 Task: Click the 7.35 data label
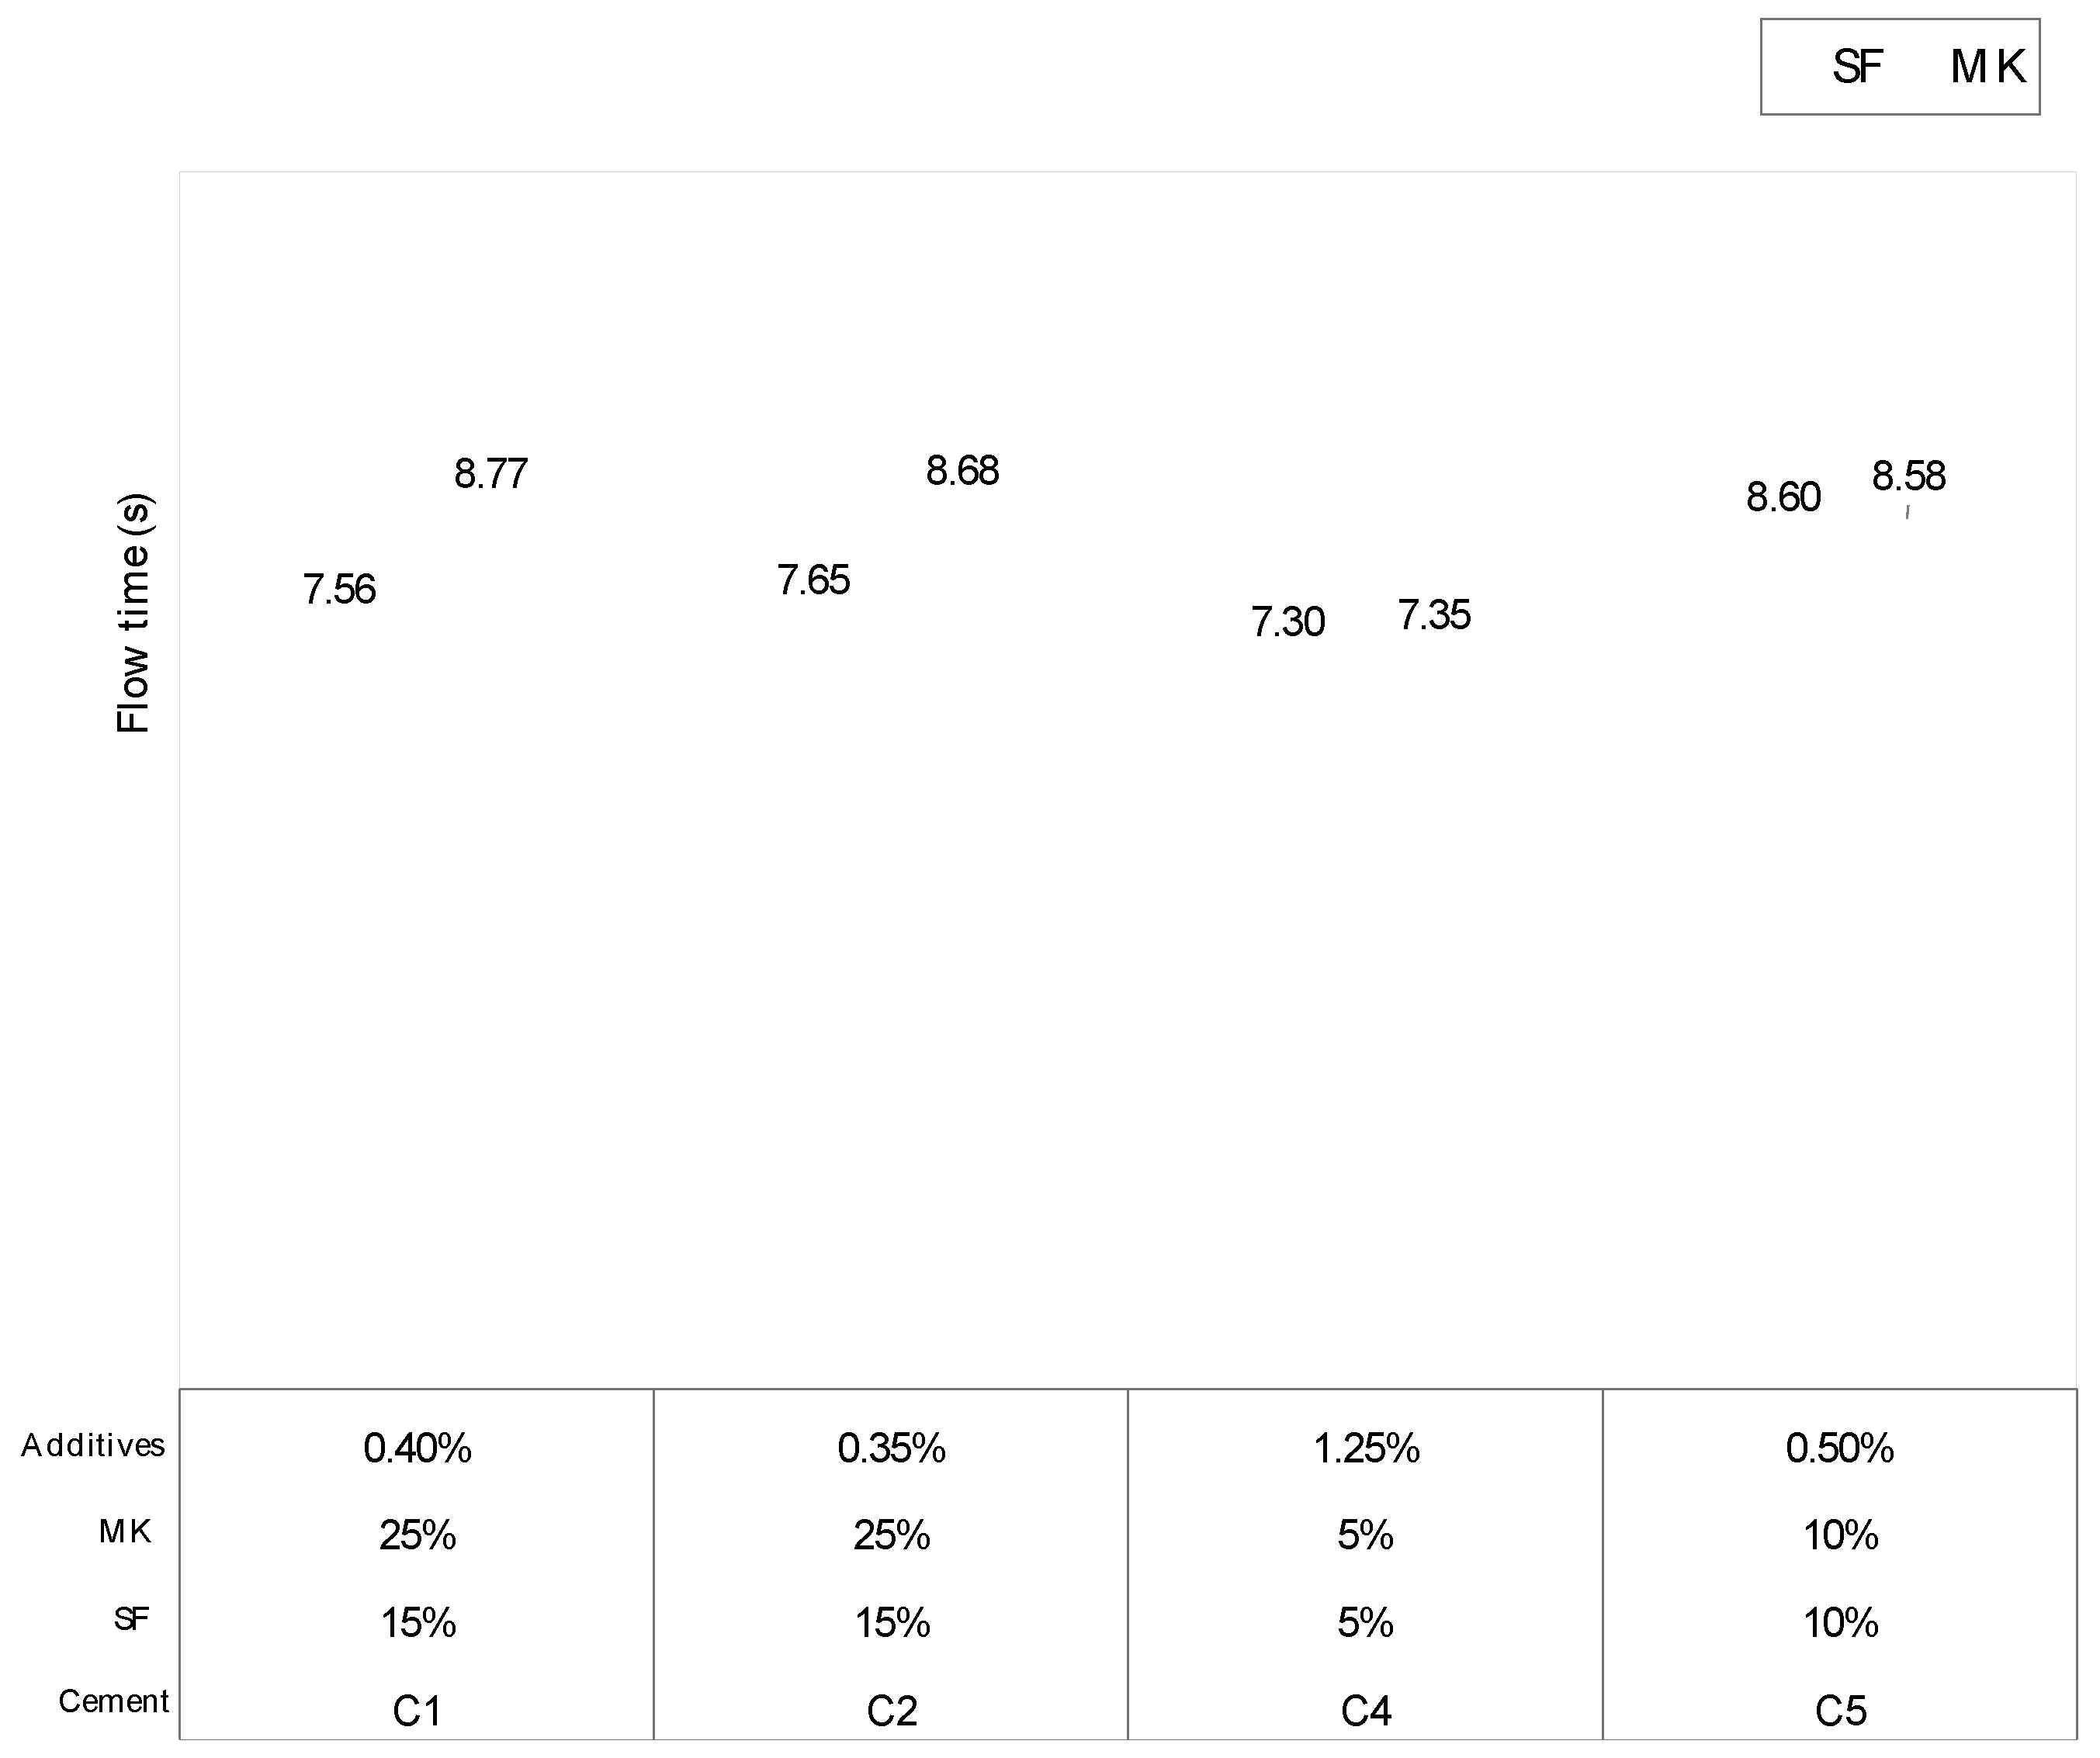(x=1434, y=616)
